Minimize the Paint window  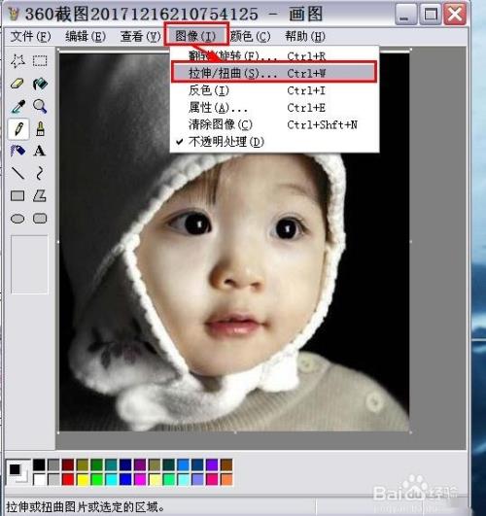tap(405, 14)
